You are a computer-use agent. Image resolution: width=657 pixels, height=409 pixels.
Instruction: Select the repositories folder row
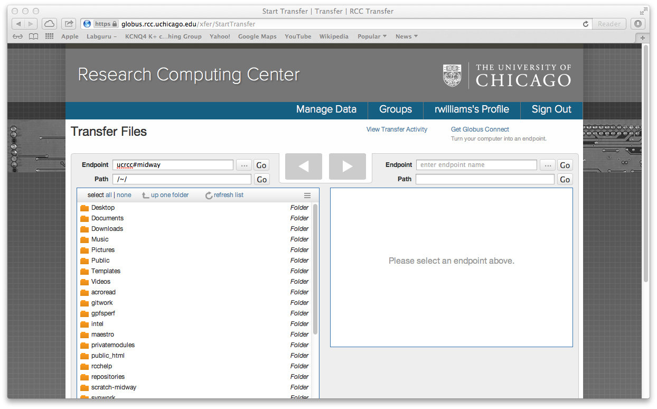coord(195,377)
